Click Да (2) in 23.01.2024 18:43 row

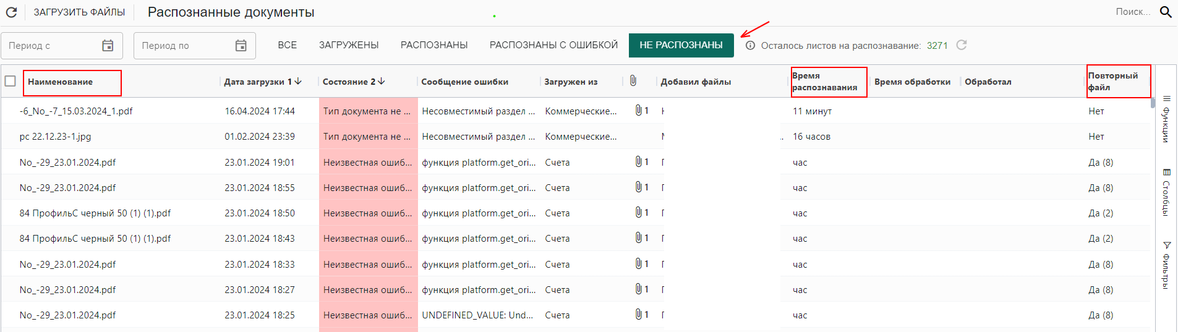pyautogui.click(x=1101, y=239)
